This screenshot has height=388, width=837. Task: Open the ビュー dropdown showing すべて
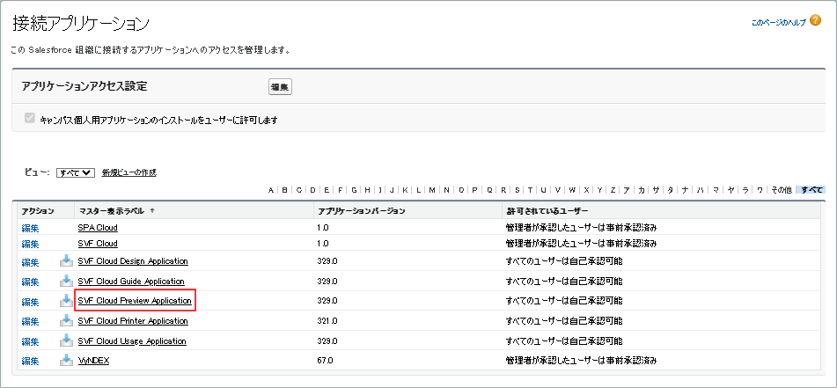[x=76, y=172]
